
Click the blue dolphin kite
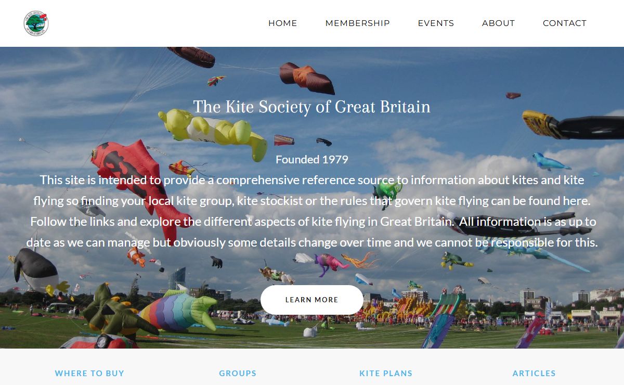[x=551, y=162]
